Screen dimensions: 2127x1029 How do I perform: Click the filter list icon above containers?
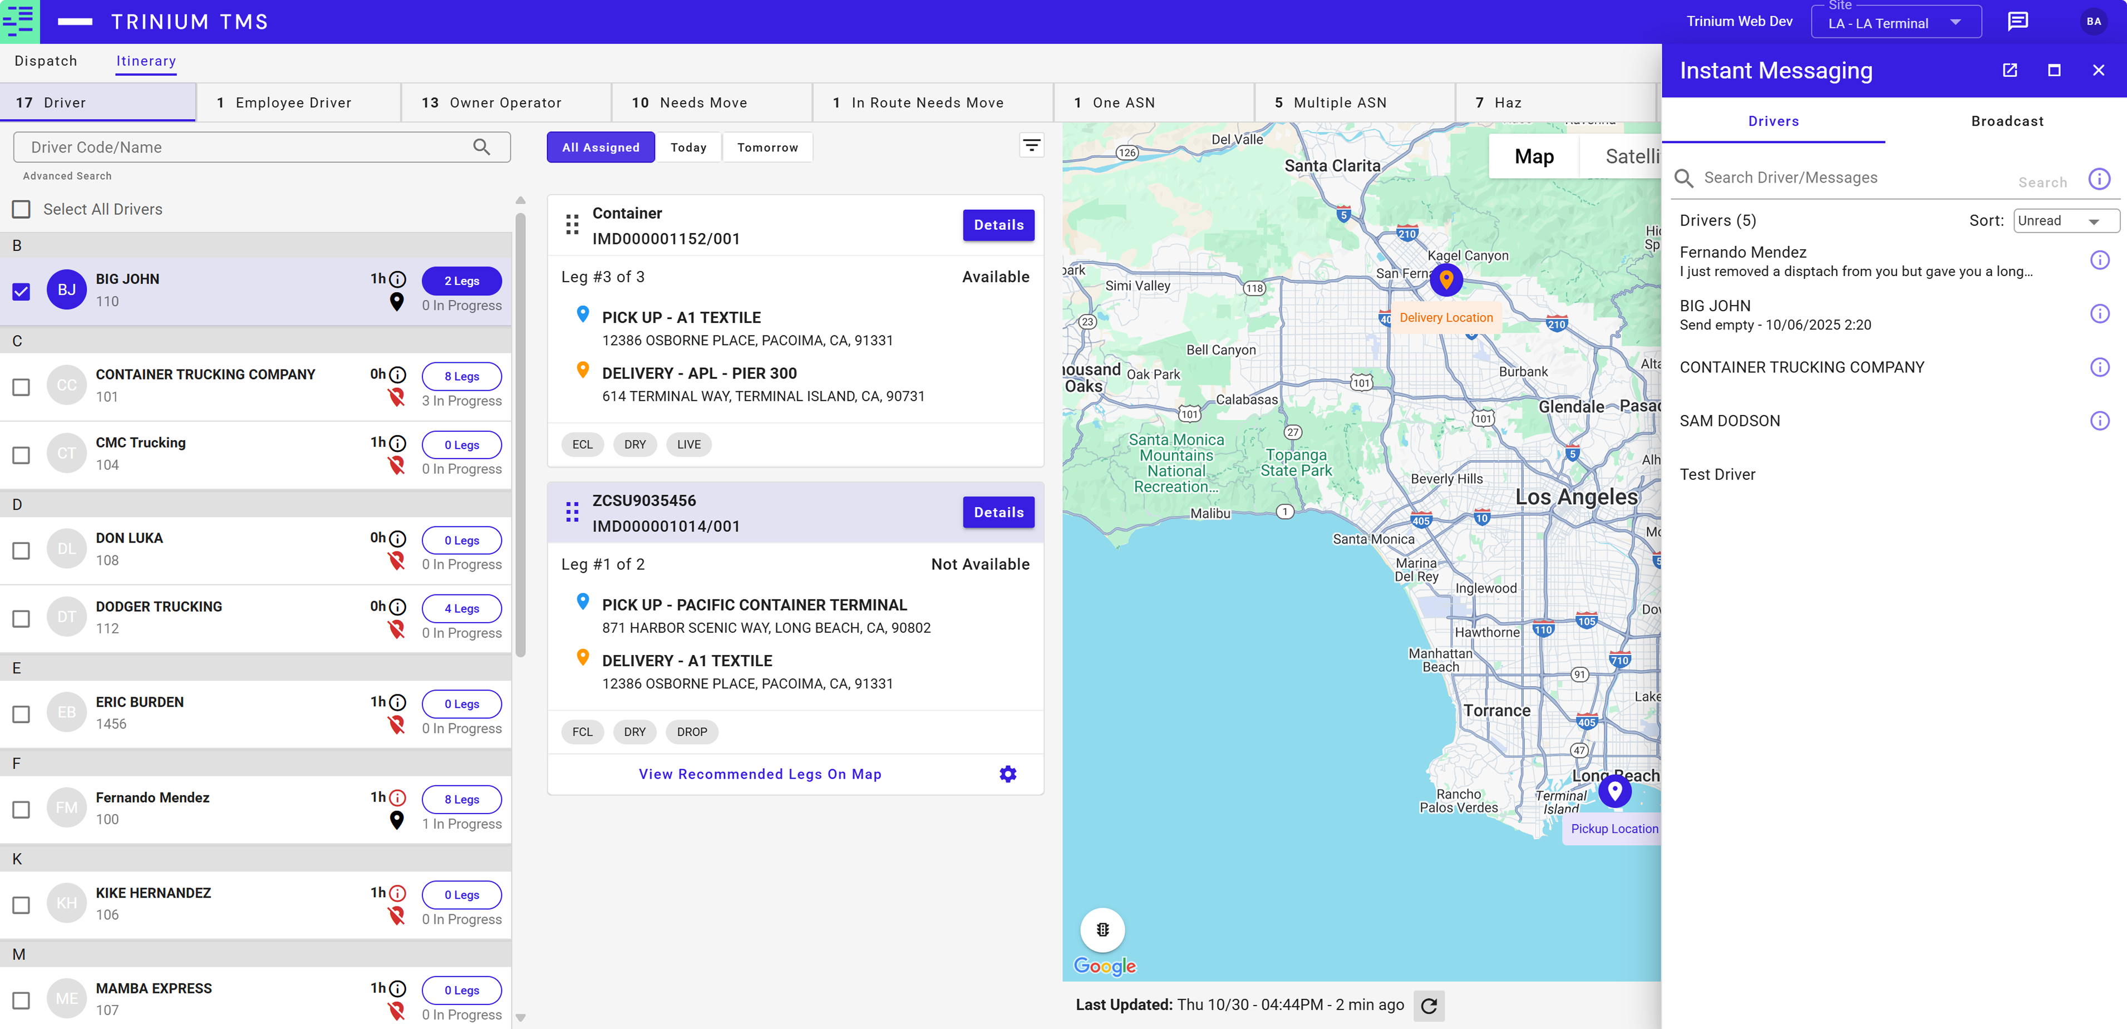[1031, 146]
